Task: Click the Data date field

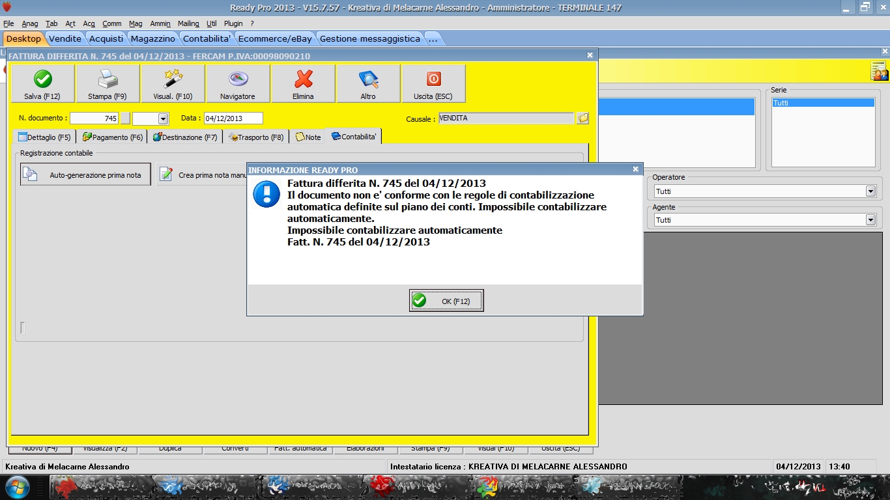Action: 233,118
